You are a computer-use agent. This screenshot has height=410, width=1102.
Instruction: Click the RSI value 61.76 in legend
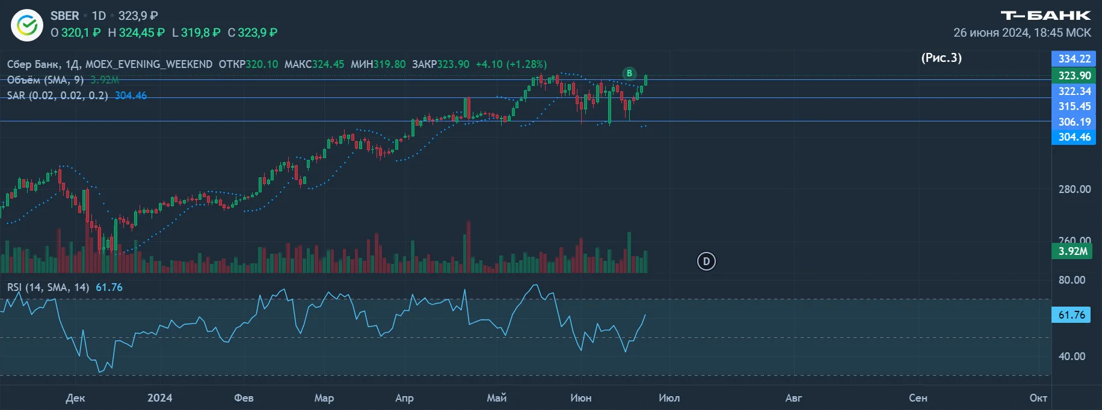109,287
